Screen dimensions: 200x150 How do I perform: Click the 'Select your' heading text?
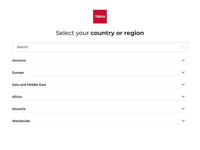[x=72, y=33]
